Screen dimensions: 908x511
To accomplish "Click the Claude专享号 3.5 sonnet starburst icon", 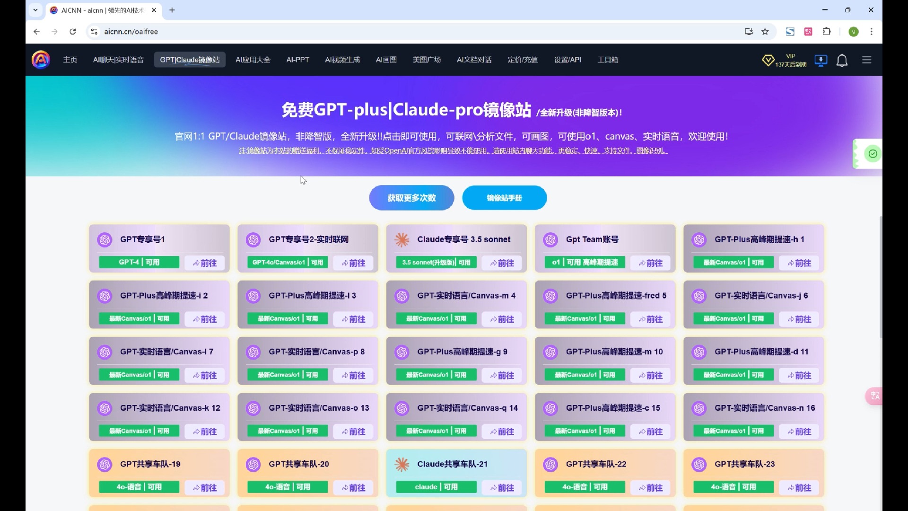I will tap(402, 240).
